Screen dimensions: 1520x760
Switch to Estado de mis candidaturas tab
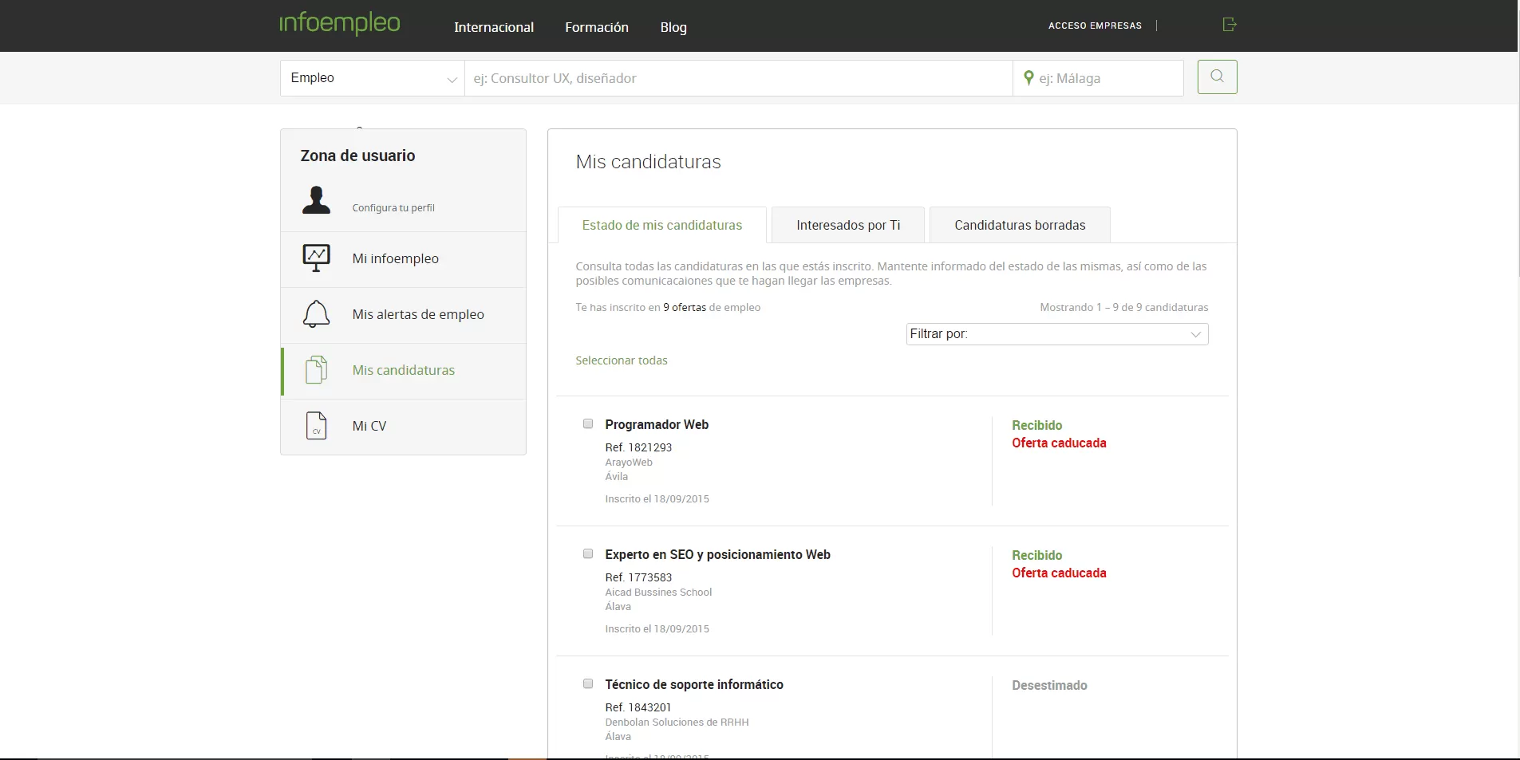[x=662, y=225]
